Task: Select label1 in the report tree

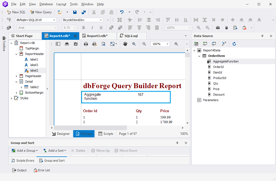Action: click(34, 59)
